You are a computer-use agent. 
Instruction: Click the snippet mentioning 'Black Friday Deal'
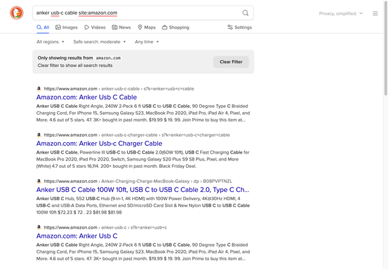[x=143, y=159]
